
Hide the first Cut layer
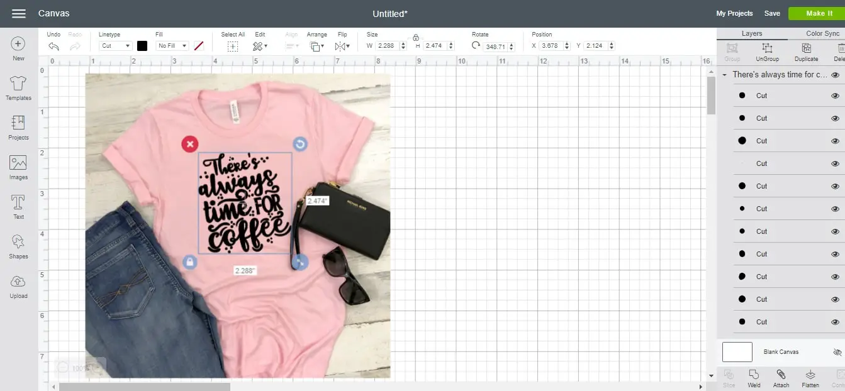tap(836, 96)
